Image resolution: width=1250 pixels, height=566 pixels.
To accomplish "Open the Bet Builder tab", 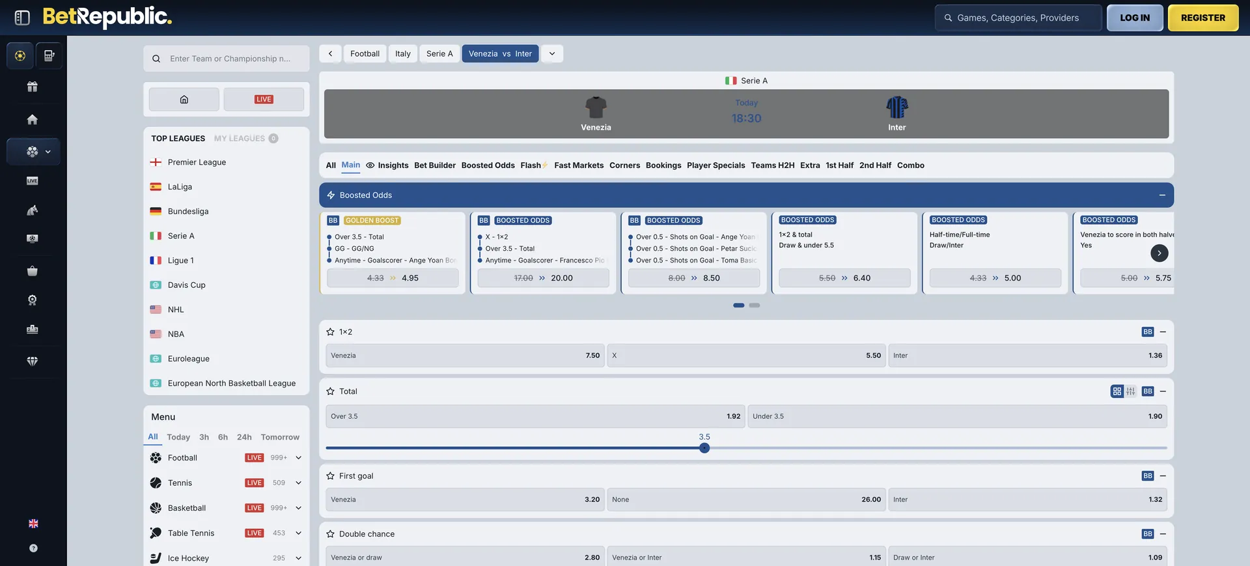I will 435,165.
